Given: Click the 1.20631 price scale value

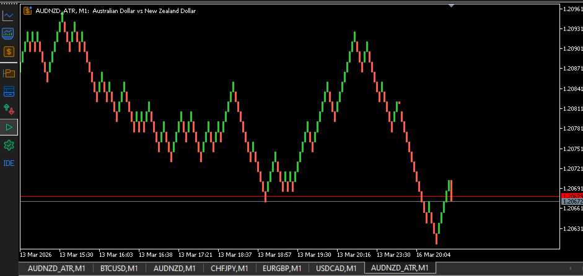Looking at the screenshot, I should pos(573,228).
